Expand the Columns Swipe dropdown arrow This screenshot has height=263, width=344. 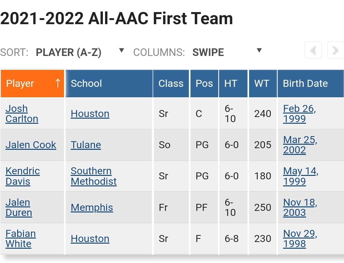(x=259, y=50)
